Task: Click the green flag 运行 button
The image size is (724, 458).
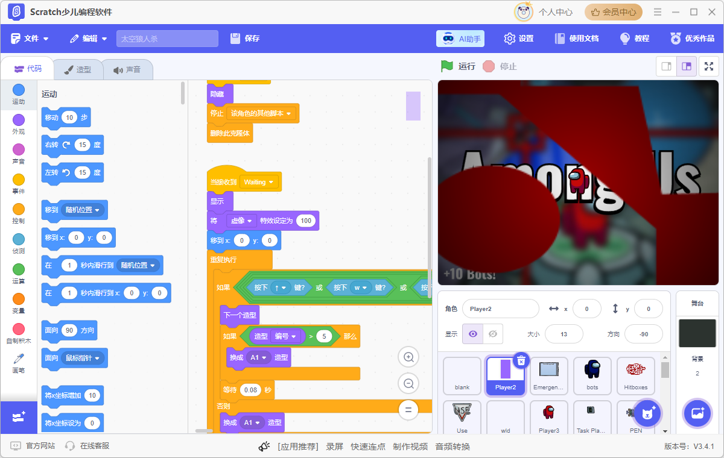Action: pyautogui.click(x=458, y=66)
